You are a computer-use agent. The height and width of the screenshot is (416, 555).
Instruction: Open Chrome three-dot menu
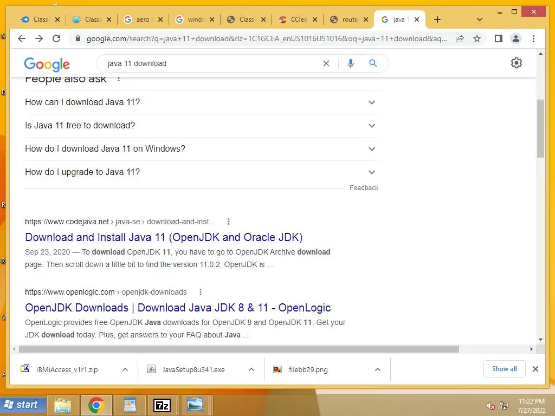[x=533, y=38]
